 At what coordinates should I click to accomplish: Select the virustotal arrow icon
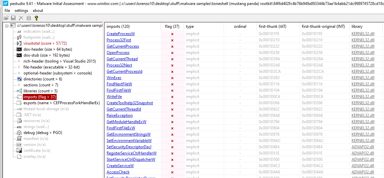[19, 43]
